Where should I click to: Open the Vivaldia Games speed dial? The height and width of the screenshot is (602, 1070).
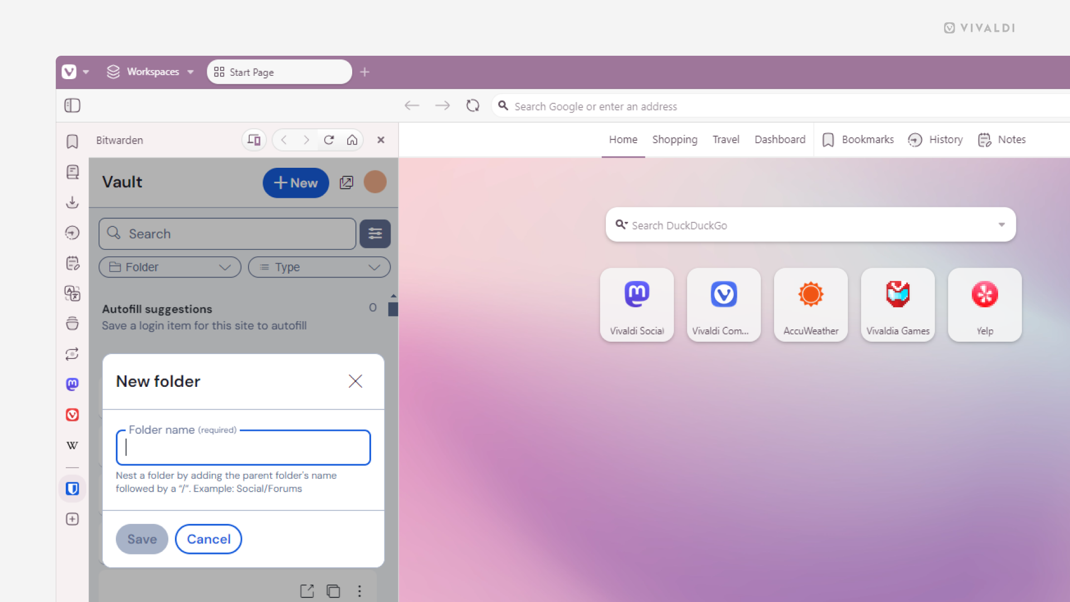pyautogui.click(x=898, y=305)
